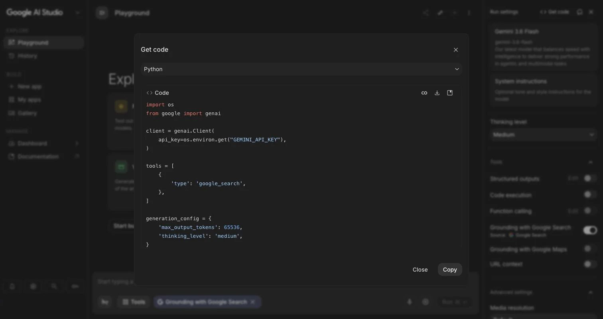Click Edit next to Structured outputs
The width and height of the screenshot is (603, 319).
tap(573, 178)
